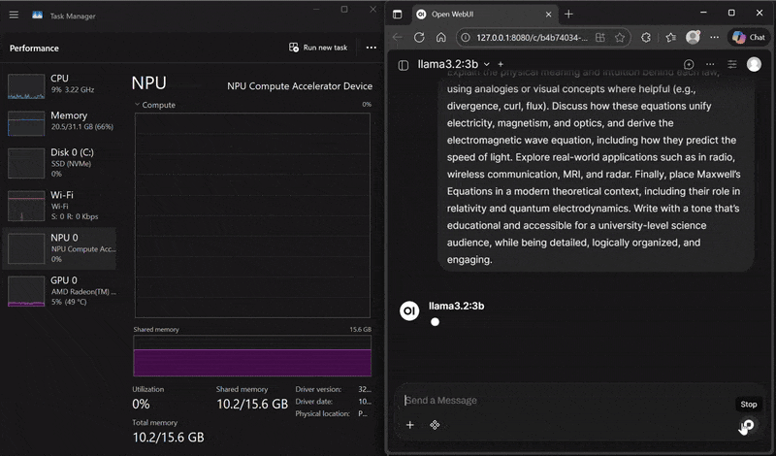Image resolution: width=776 pixels, height=456 pixels.
Task: Refresh the browser page
Action: 419,38
